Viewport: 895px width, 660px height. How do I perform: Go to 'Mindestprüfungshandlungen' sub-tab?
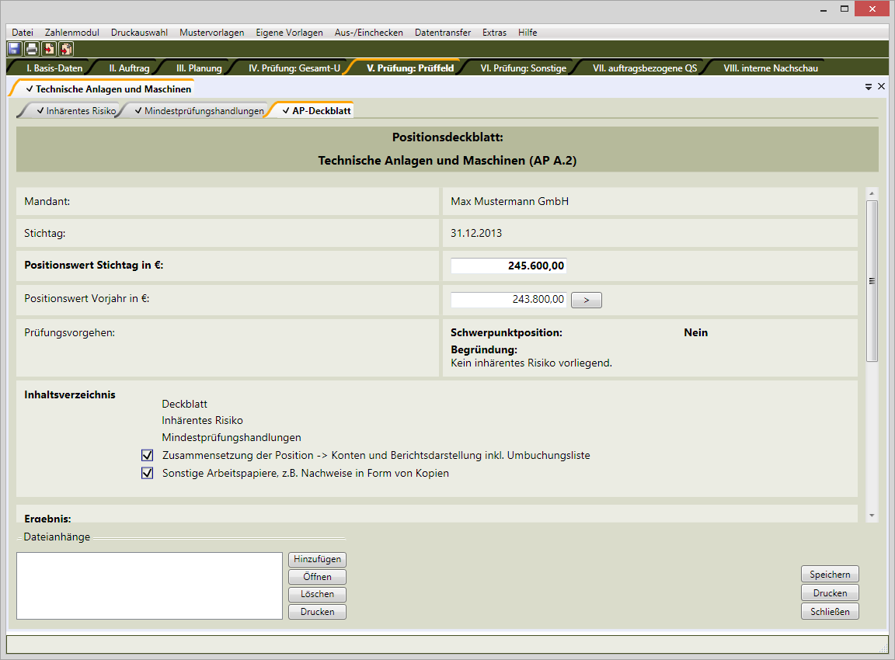coord(204,111)
